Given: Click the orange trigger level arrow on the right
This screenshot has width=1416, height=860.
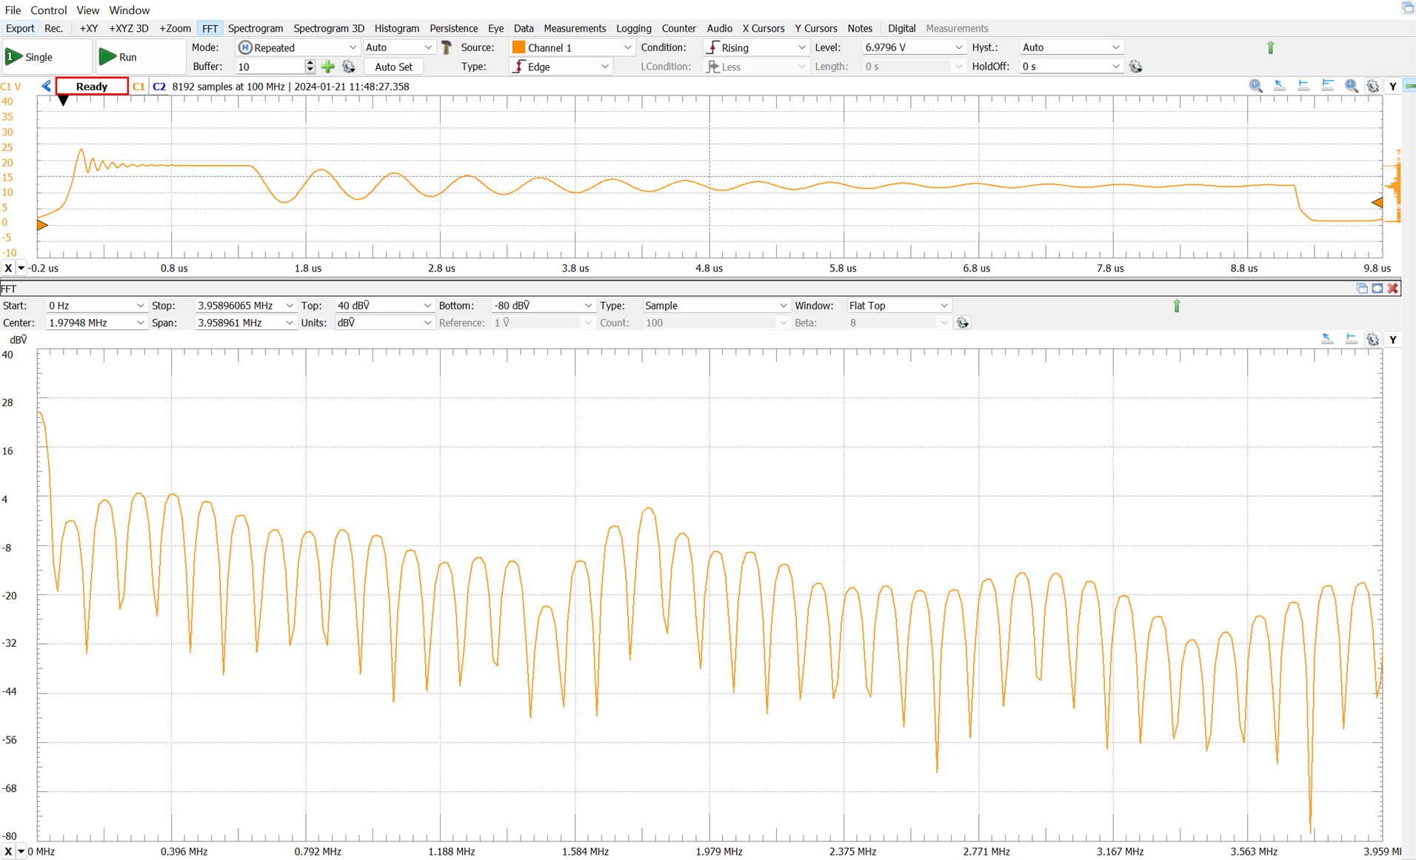Looking at the screenshot, I should click(x=1377, y=202).
